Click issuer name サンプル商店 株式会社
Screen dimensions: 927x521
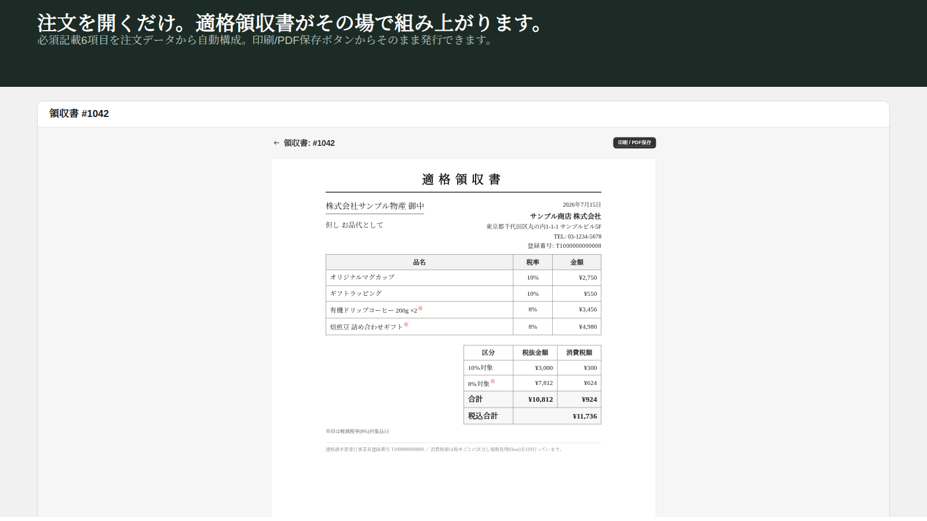pos(565,216)
